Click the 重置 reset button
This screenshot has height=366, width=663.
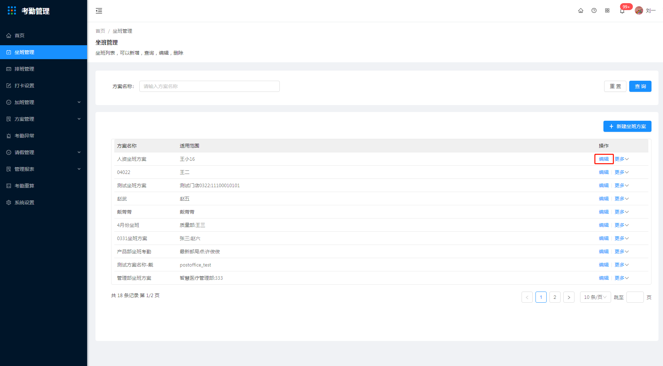tap(615, 86)
